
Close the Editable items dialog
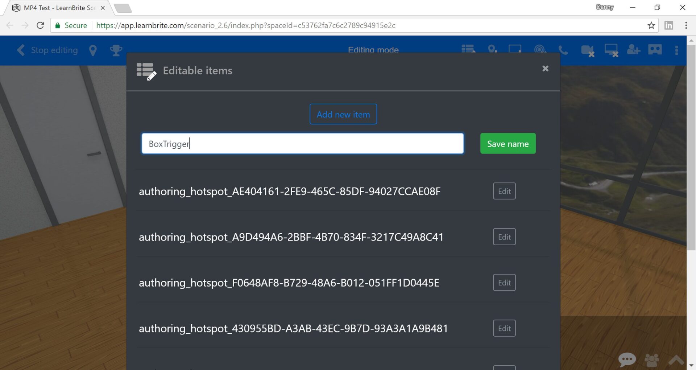[545, 69]
